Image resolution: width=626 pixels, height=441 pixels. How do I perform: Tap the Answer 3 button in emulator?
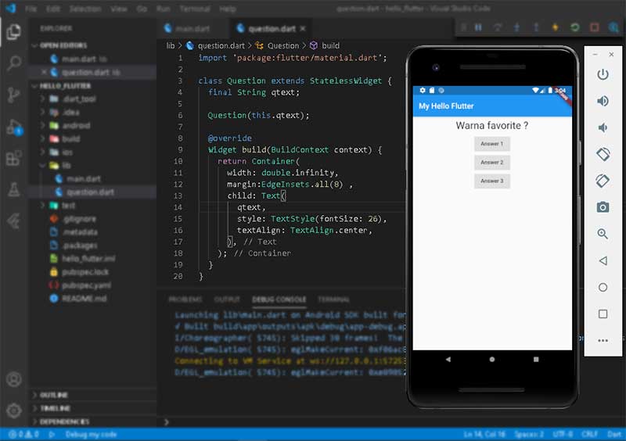(491, 181)
